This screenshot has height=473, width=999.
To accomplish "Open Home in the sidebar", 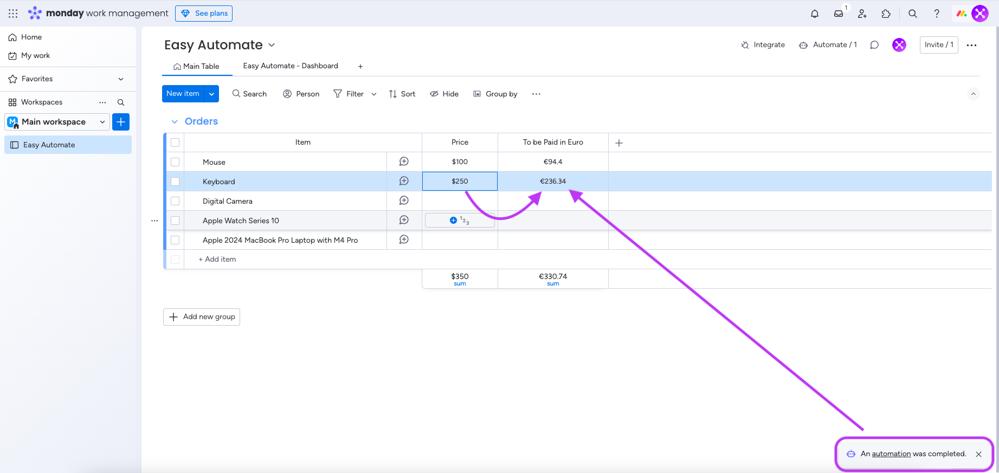I will point(31,37).
